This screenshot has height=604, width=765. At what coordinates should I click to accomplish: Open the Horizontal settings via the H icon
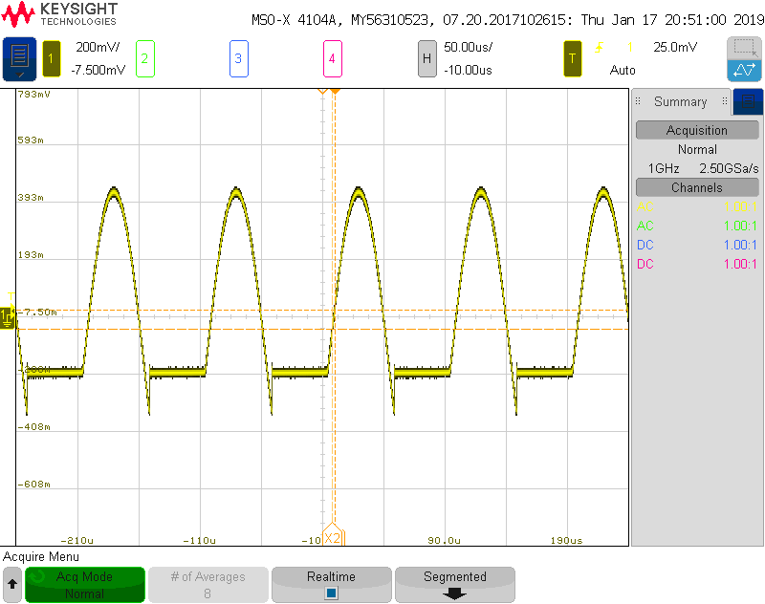click(427, 58)
